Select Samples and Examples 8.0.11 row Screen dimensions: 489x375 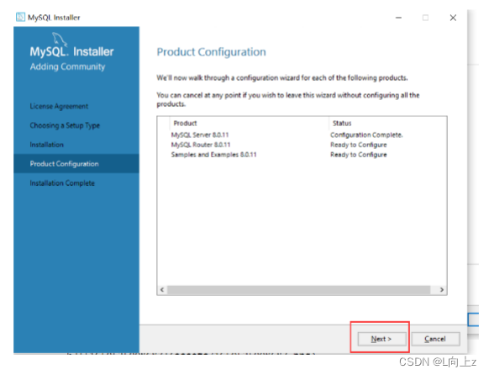pos(302,155)
